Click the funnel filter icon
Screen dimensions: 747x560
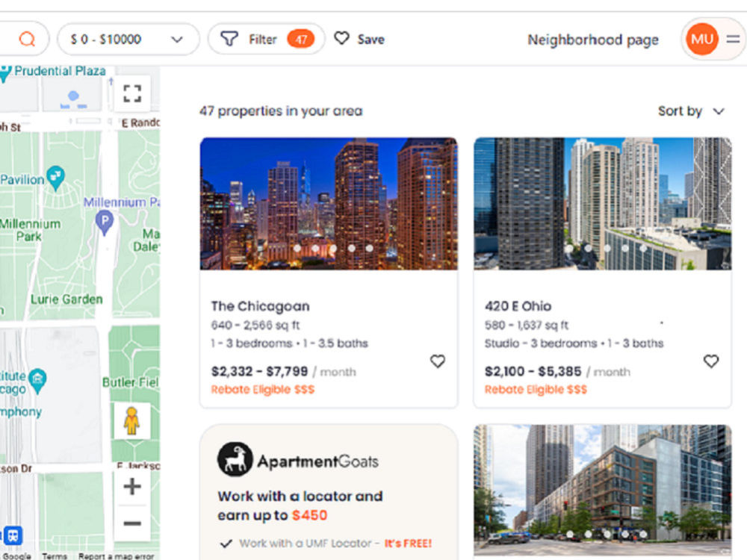pos(229,39)
